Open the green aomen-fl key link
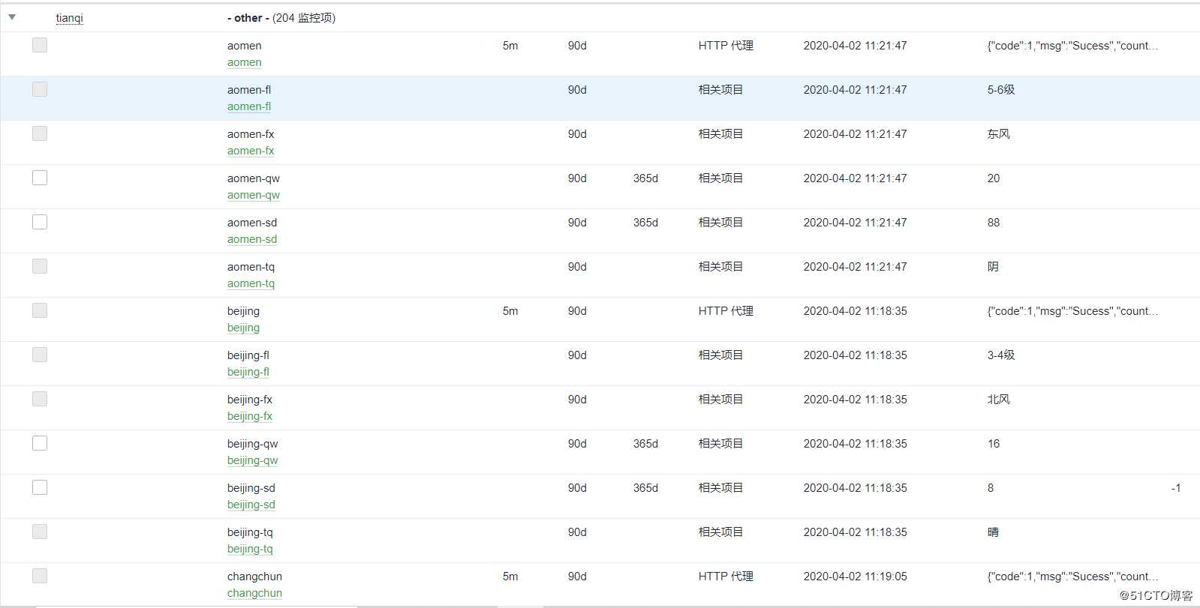Screen dimensions: 1200x608 click(249, 106)
